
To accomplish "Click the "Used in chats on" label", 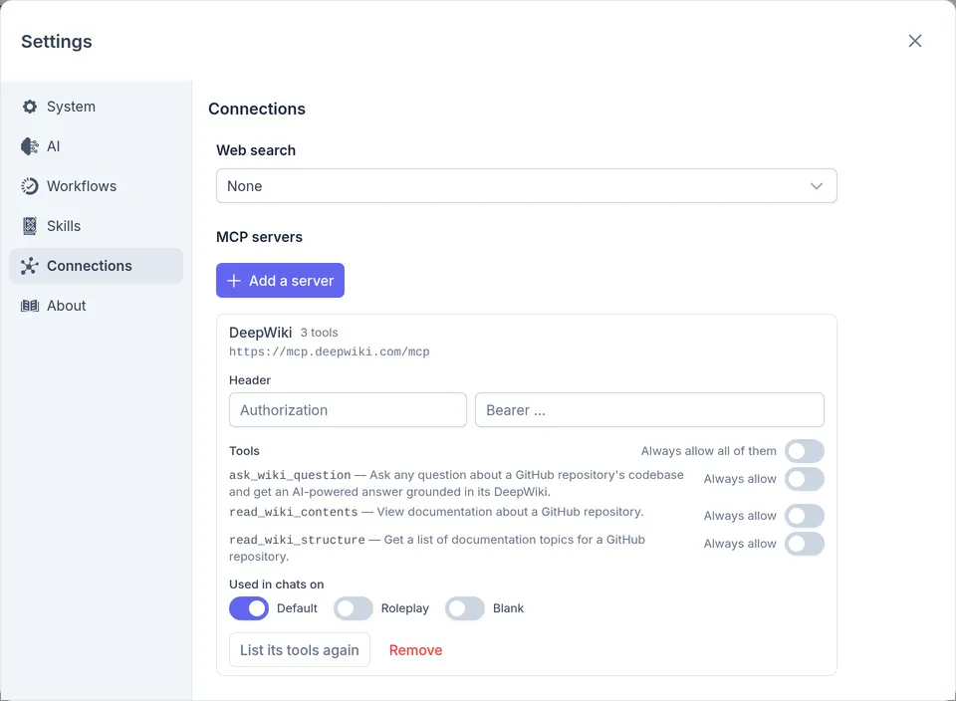I will 276,584.
